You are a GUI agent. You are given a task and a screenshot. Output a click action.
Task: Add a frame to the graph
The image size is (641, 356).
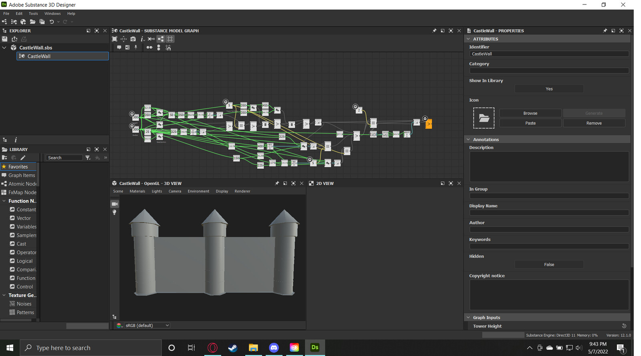click(127, 47)
